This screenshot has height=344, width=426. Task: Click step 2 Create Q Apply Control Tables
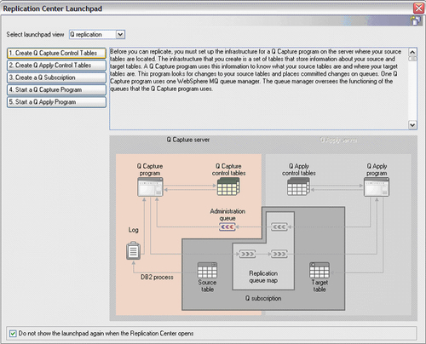[x=56, y=66]
